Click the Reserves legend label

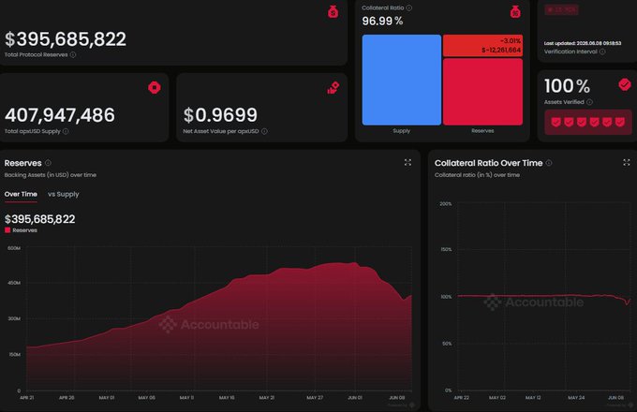pyautogui.click(x=24, y=230)
